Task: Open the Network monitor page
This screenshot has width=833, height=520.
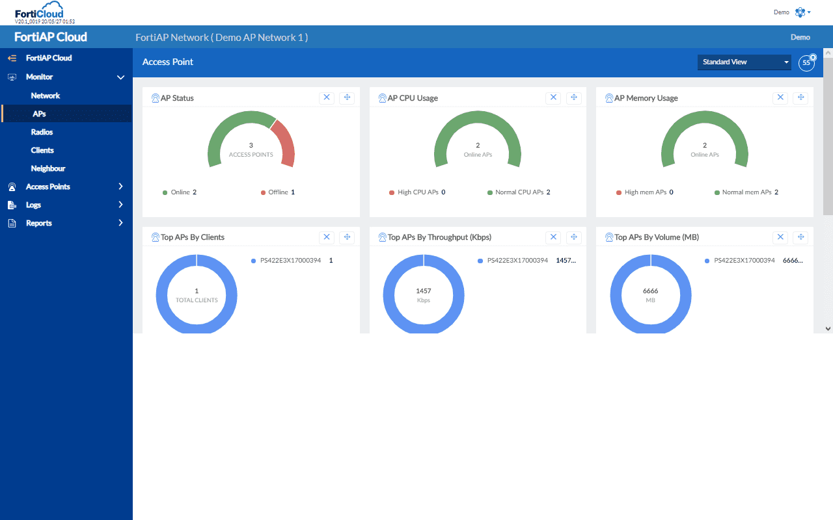Action: [x=46, y=96]
